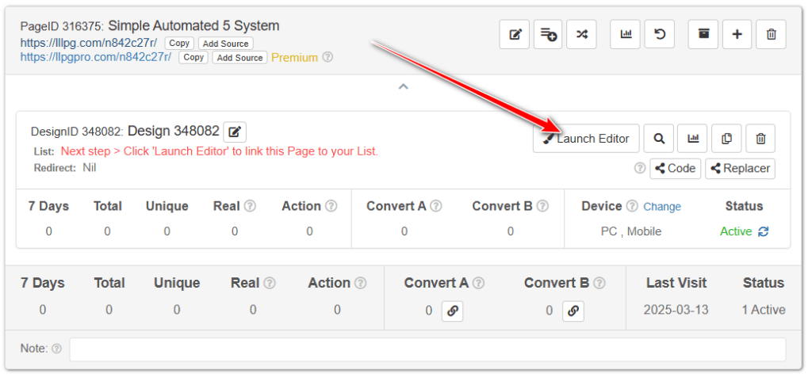Click the Replacer button
The height and width of the screenshot is (378, 812).
740,168
